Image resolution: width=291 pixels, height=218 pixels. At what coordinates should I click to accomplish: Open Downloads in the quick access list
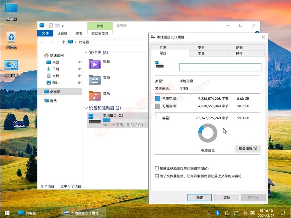(53, 69)
